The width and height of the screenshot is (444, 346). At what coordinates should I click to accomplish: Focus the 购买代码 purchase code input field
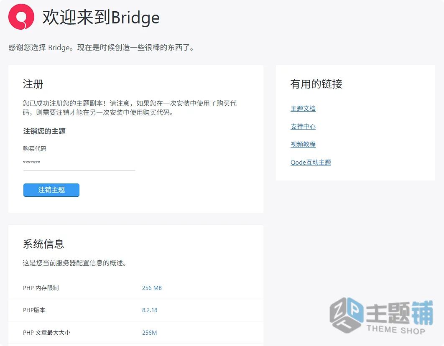tap(79, 163)
